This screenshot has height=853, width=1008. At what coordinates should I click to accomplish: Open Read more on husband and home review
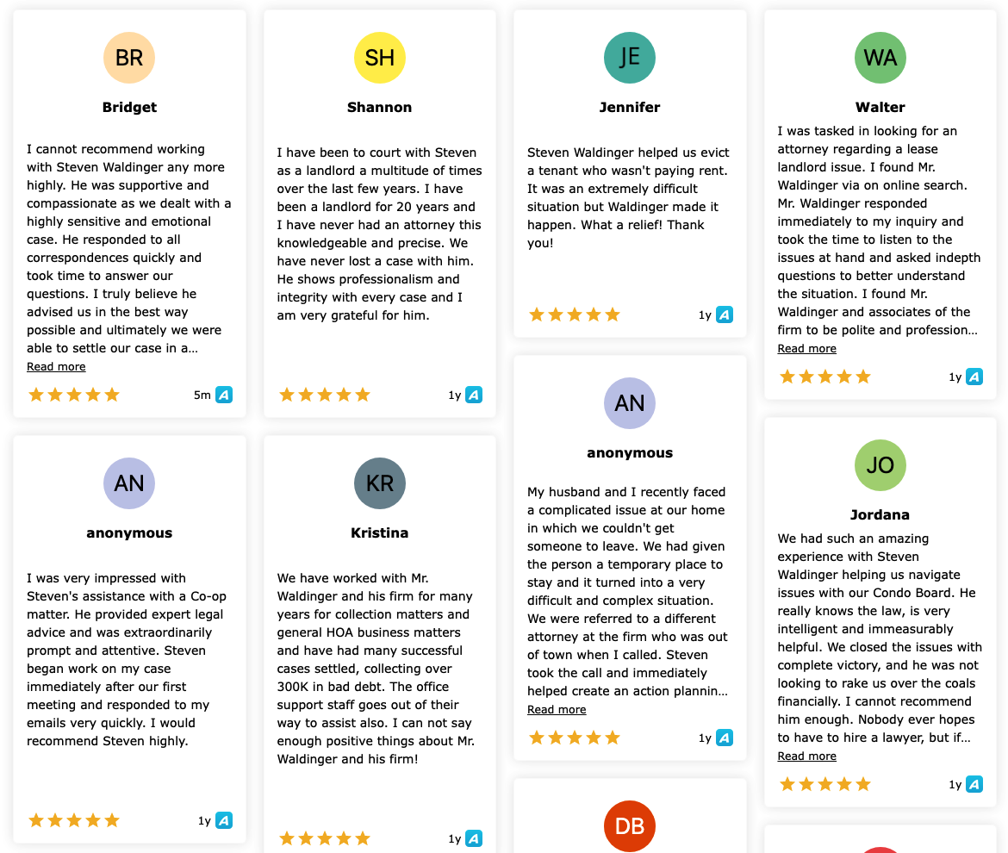557,710
